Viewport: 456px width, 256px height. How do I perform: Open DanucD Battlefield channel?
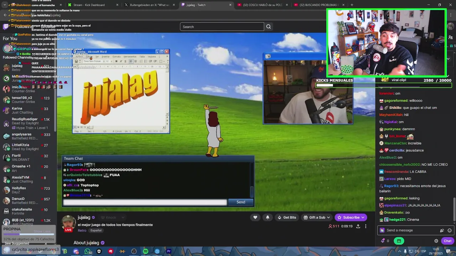point(28,201)
